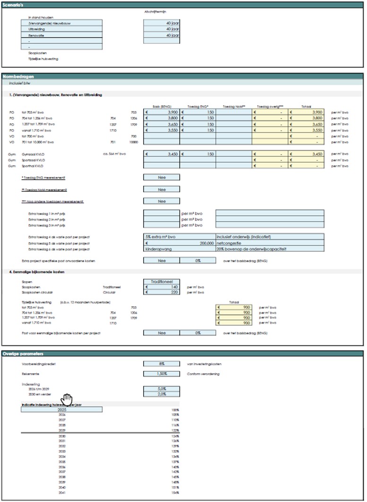The width and height of the screenshot is (367, 502).
Task: Select the Voorbereidingskrediet 8% cell
Action: (x=162, y=364)
